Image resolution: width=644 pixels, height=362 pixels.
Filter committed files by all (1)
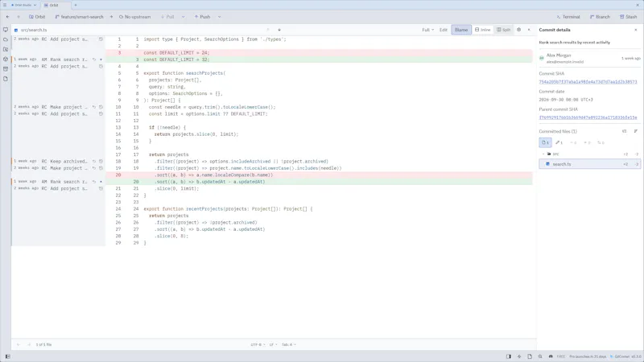coord(546,142)
